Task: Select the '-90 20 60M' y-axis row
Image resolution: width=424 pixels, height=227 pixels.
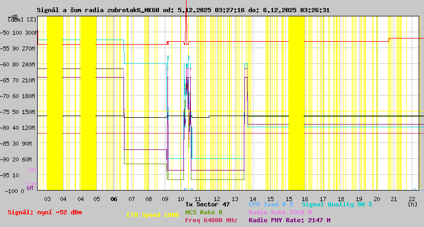Action: (16, 159)
